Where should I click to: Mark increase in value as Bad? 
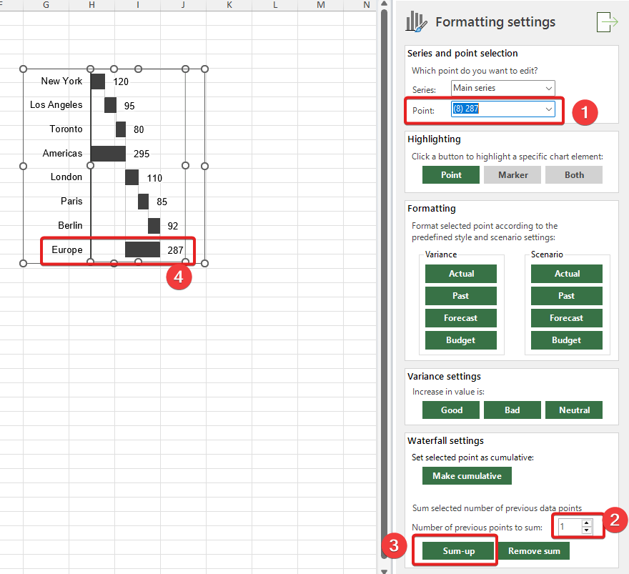point(512,410)
